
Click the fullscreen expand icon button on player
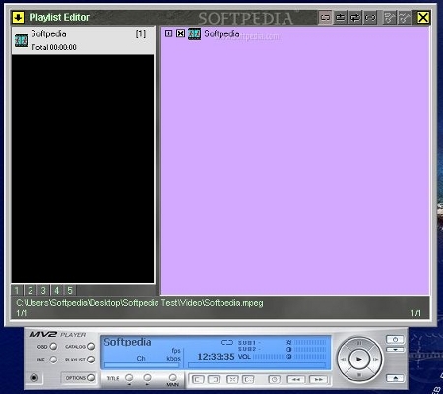pos(232,380)
